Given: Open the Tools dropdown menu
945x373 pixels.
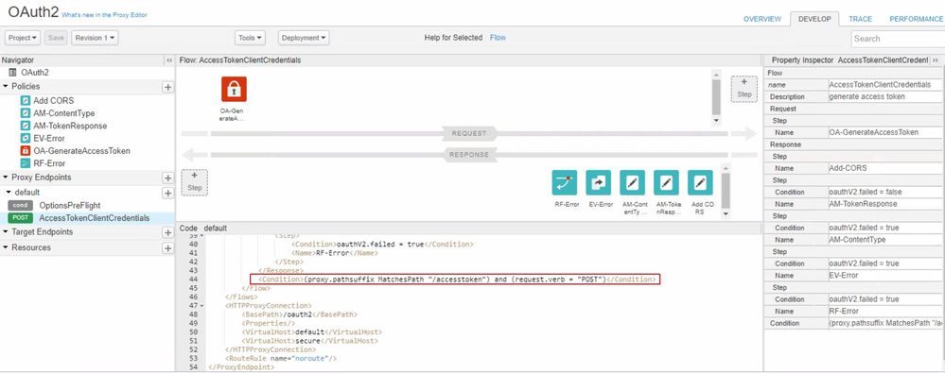Looking at the screenshot, I should (250, 38).
